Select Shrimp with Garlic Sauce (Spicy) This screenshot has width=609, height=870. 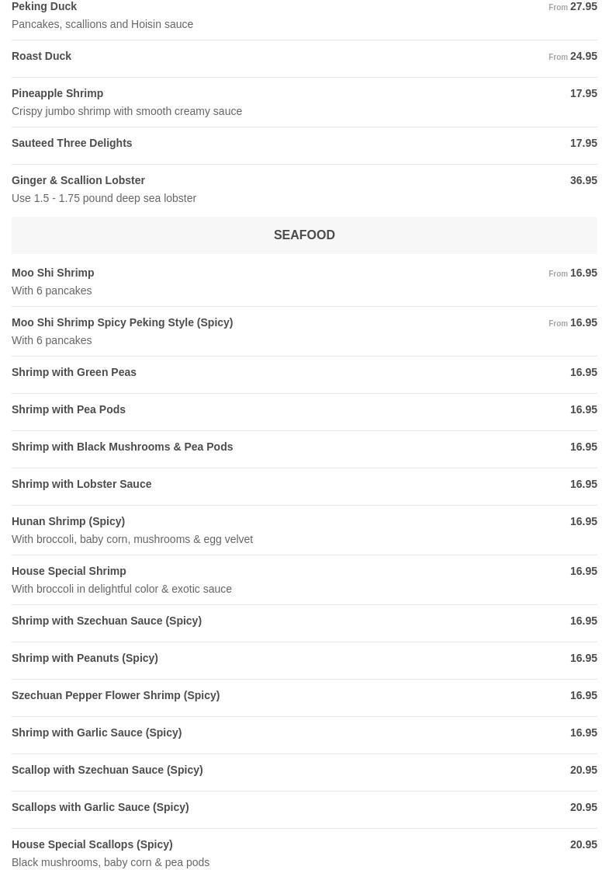(96, 733)
